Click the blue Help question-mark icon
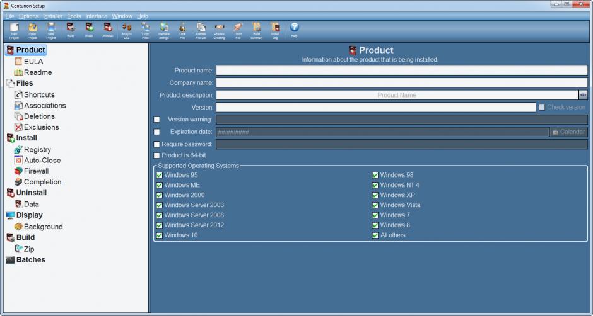Image resolution: width=593 pixels, height=316 pixels. click(294, 27)
